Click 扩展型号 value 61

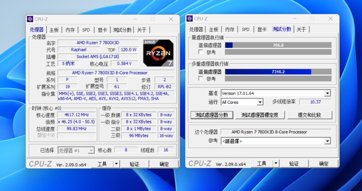coord(117,87)
